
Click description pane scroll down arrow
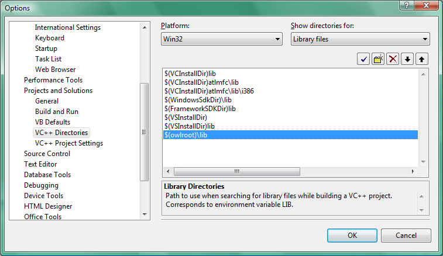pos(421,210)
